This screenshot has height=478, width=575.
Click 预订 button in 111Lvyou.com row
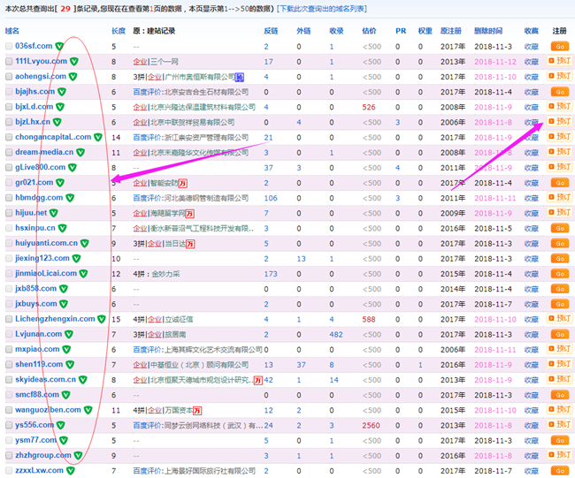[x=559, y=62]
